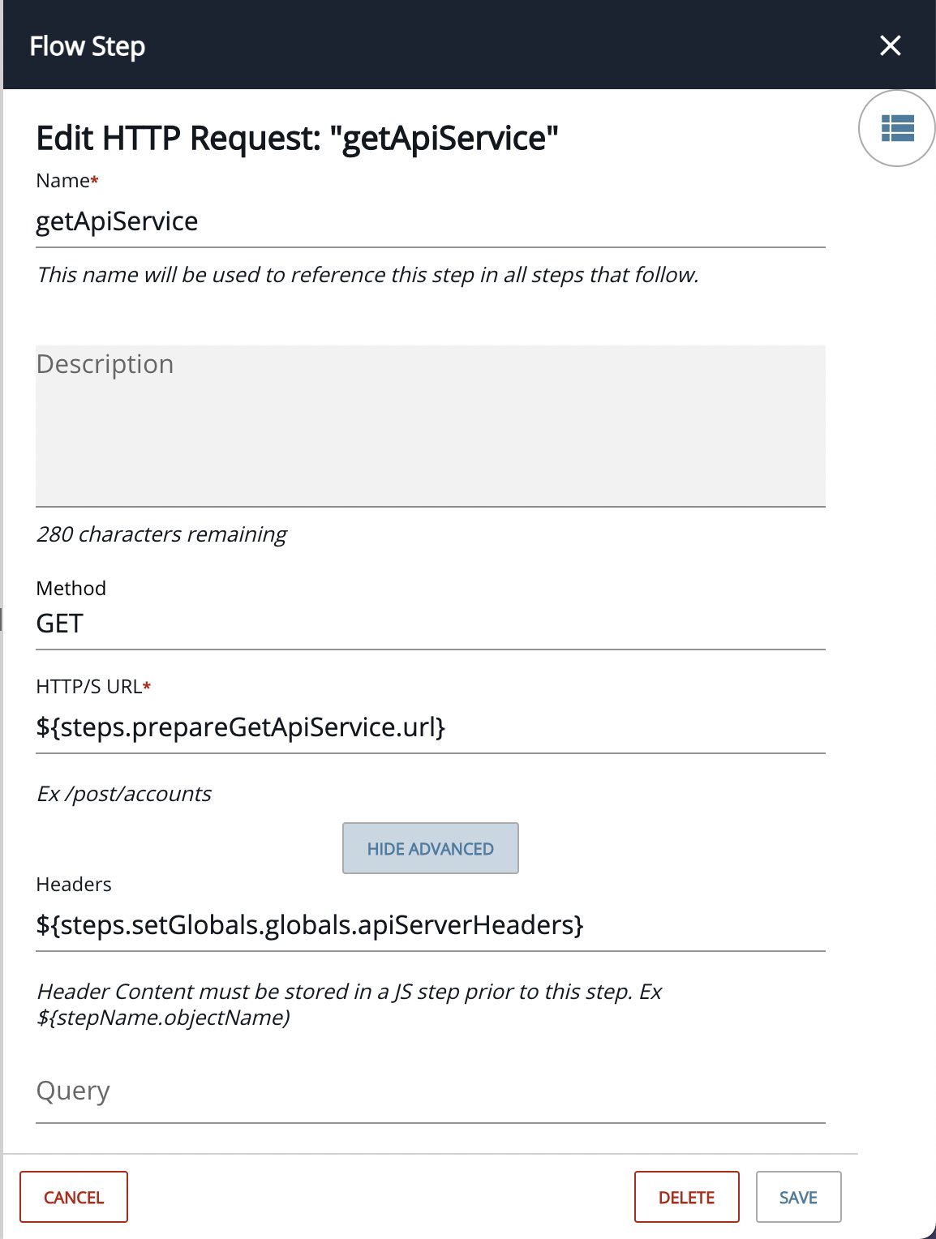Open the round list view icon

[x=897, y=128]
